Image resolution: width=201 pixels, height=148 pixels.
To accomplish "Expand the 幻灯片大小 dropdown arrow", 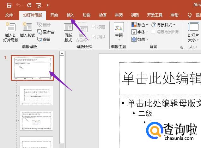I will tap(198, 40).
